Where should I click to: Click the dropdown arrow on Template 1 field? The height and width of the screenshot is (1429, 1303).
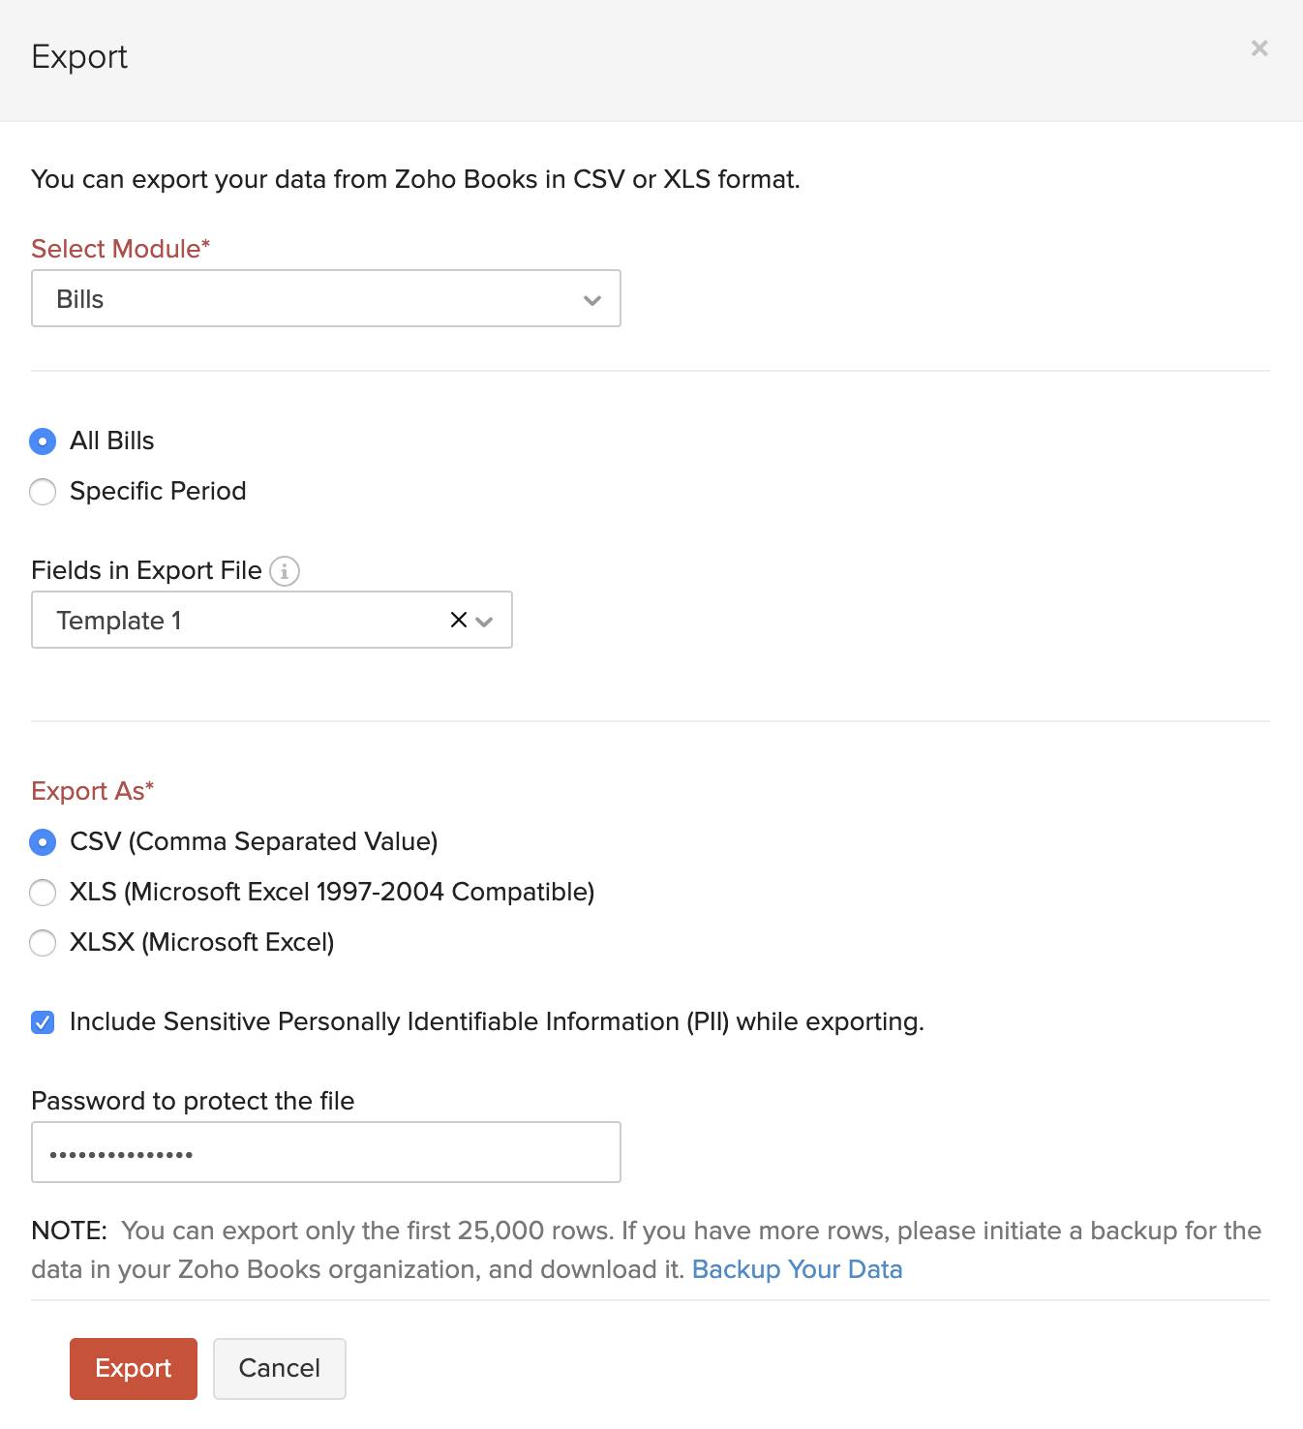[484, 622]
